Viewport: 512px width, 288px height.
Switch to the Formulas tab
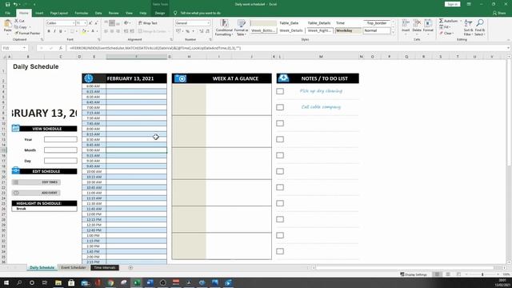tap(82, 13)
